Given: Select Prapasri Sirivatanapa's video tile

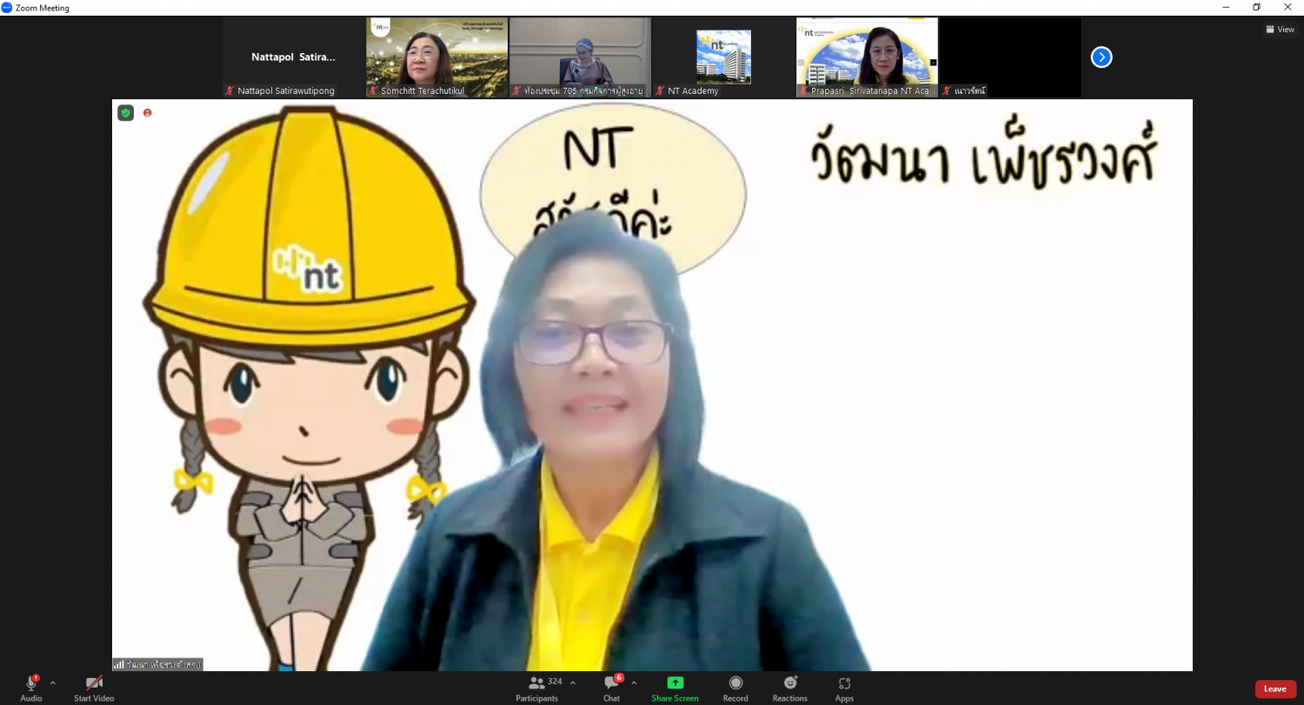Looking at the screenshot, I should click(x=867, y=57).
